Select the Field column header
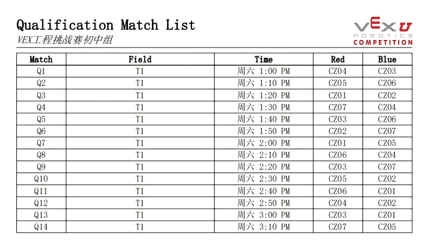 point(139,59)
